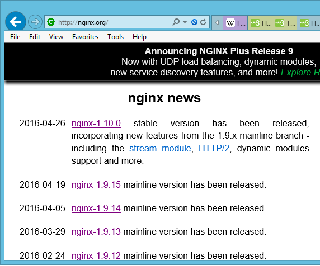Open the nginx-1.9.12 link
The width and height of the screenshot is (320, 266).
tap(96, 255)
